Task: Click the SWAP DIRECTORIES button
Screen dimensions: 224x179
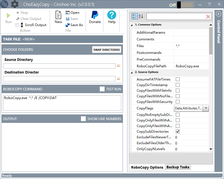Action: (x=107, y=50)
